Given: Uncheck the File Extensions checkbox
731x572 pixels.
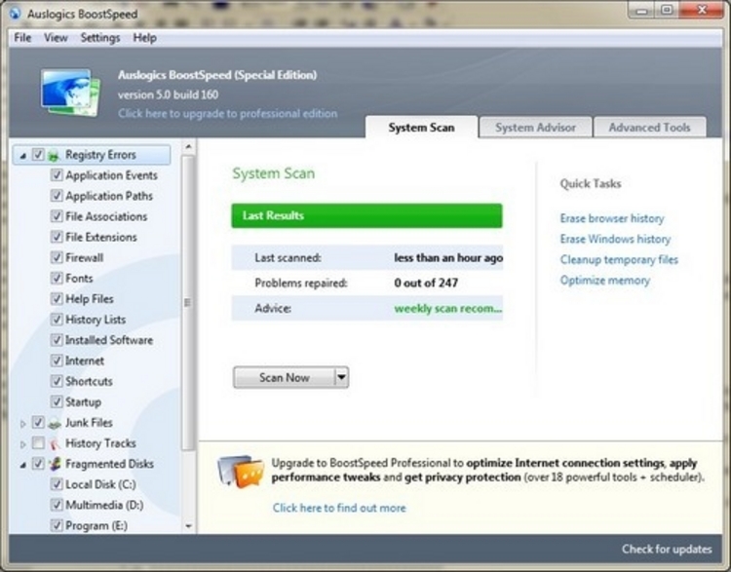Looking at the screenshot, I should click(x=57, y=237).
